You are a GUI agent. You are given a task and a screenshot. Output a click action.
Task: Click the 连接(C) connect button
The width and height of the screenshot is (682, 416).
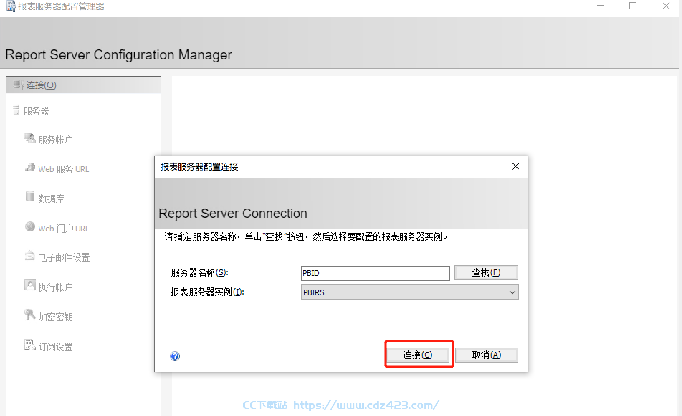point(418,355)
